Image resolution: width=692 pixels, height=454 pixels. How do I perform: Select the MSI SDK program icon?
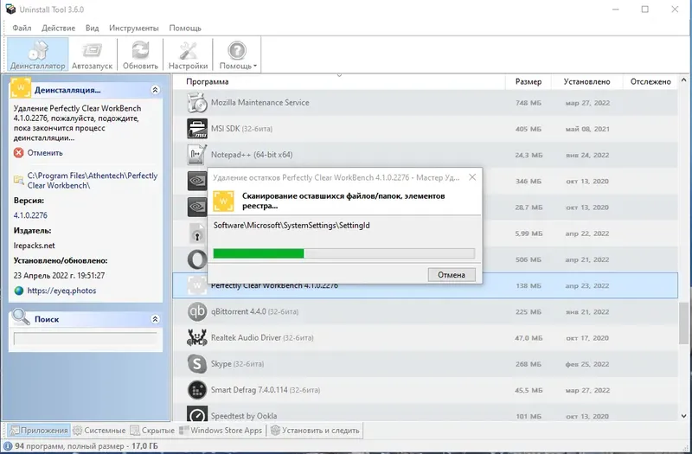(197, 128)
